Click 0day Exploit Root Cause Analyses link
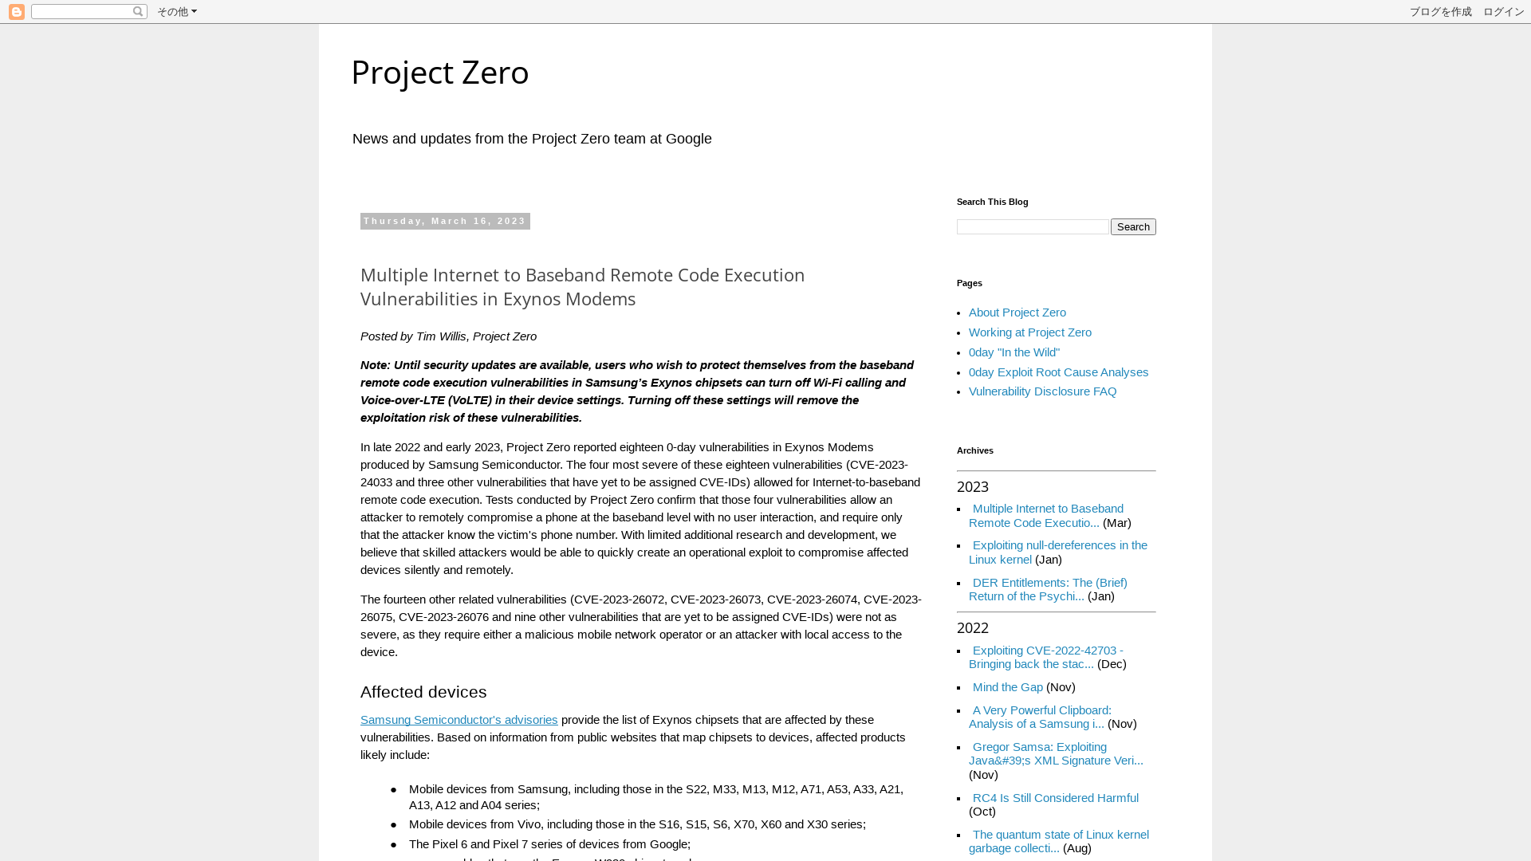 [1058, 371]
